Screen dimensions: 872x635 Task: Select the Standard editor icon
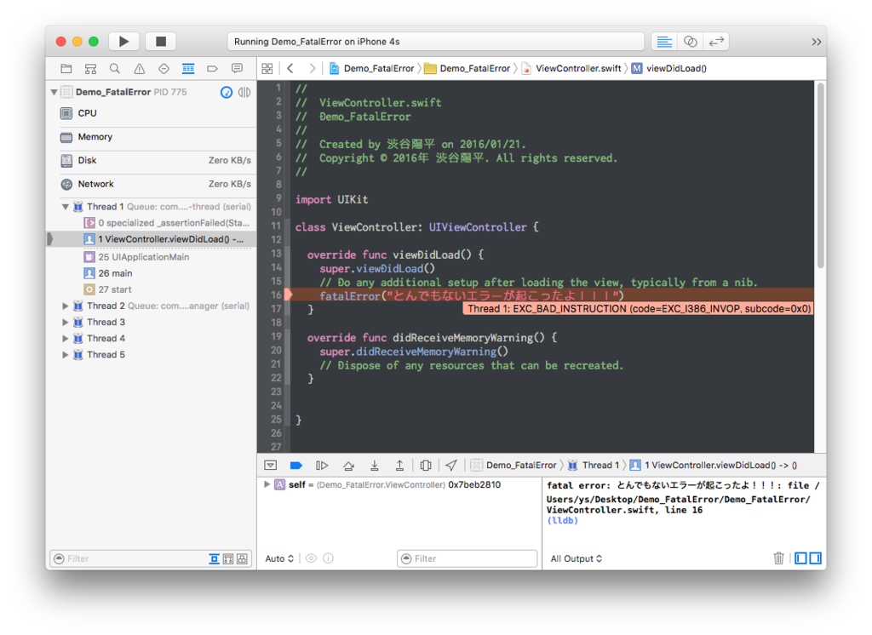(664, 42)
